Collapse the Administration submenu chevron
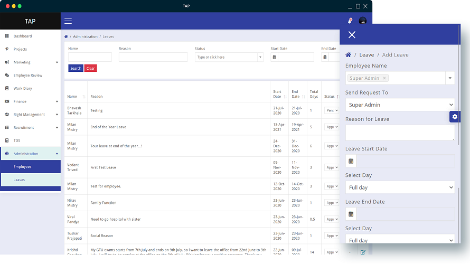 [57, 154]
